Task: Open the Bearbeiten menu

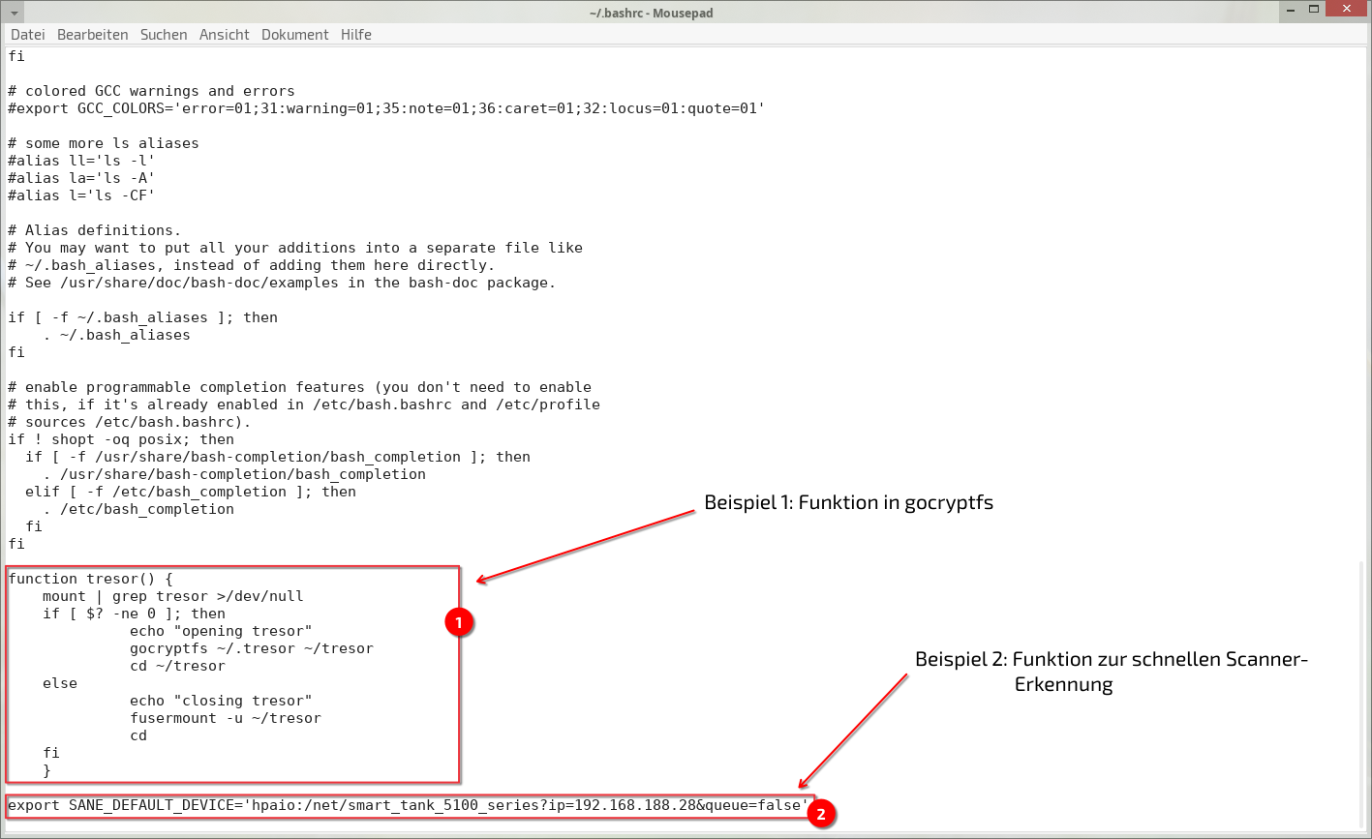Action: pyautogui.click(x=93, y=34)
